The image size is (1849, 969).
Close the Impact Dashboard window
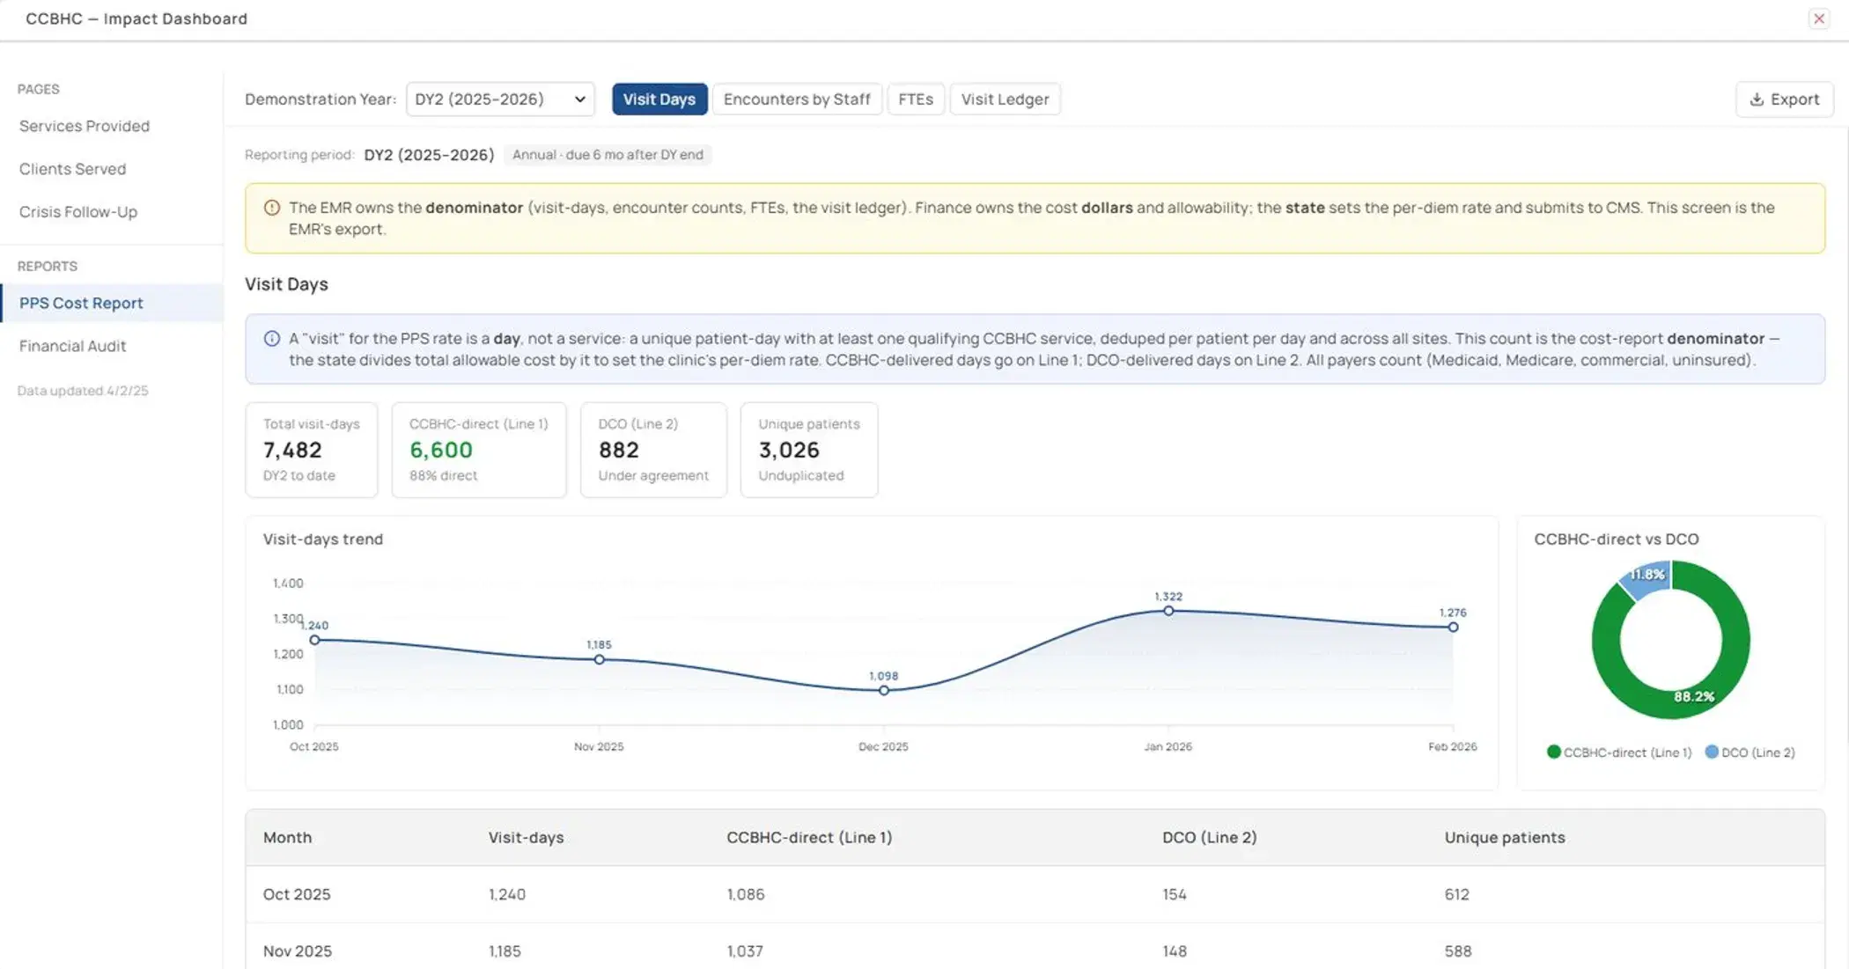point(1819,18)
